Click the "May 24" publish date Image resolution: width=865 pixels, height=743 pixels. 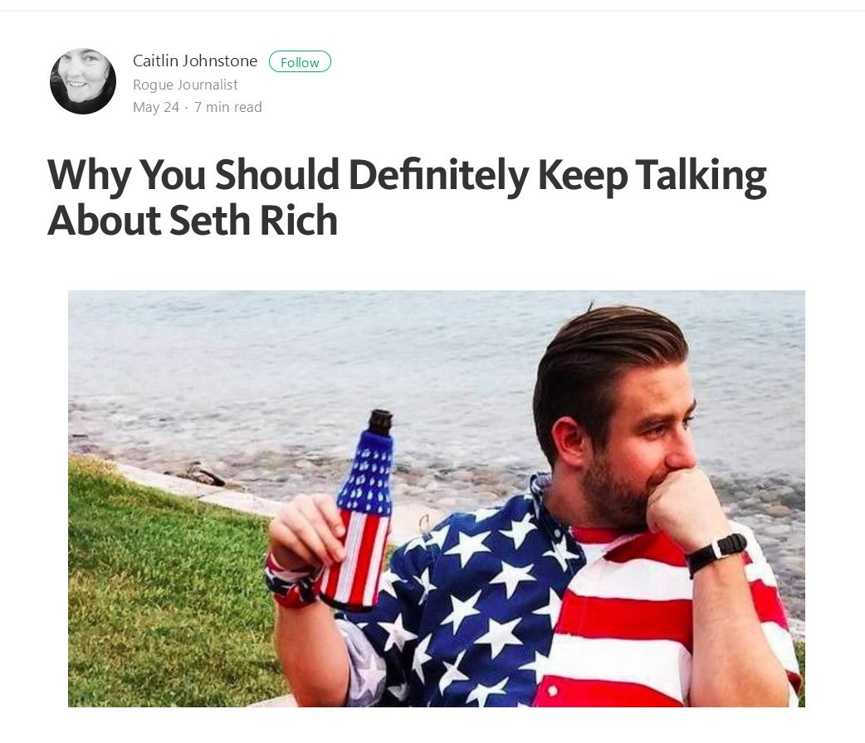click(x=156, y=107)
